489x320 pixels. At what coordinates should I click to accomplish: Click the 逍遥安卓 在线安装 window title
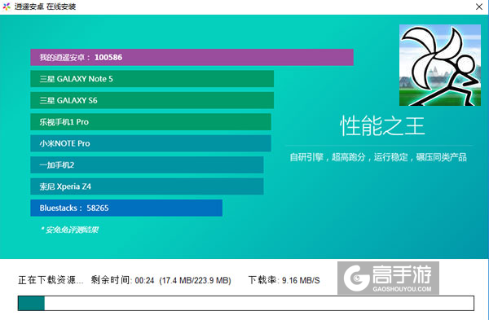(x=45, y=7)
